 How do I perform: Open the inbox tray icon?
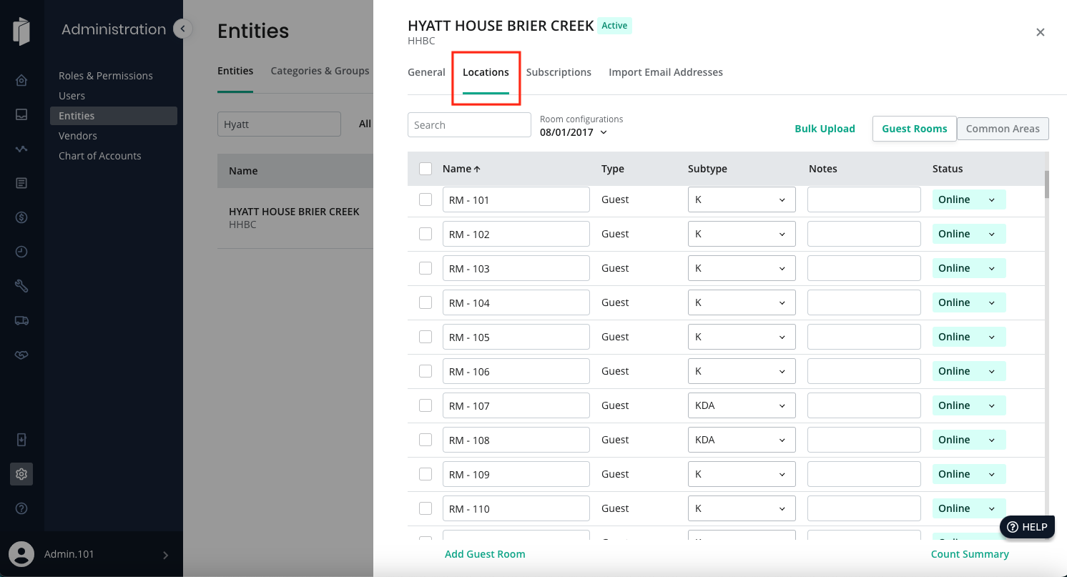point(21,114)
